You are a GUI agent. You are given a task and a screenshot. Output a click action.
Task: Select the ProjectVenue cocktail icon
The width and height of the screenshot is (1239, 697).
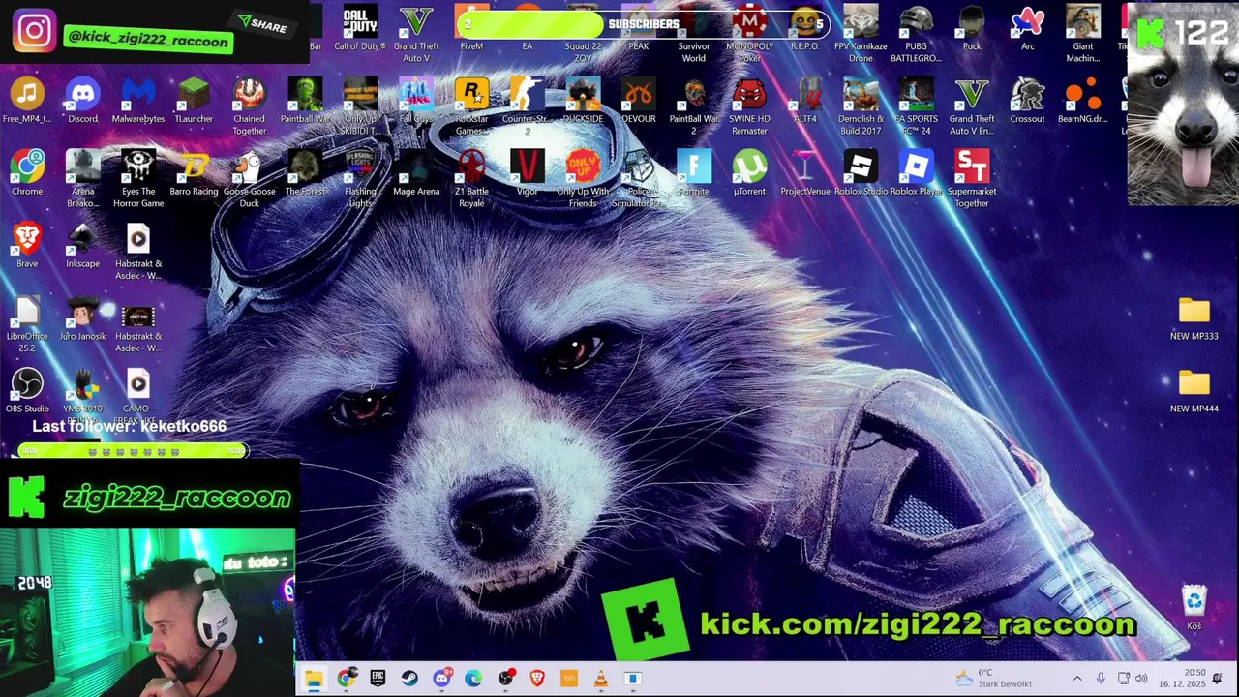(x=804, y=173)
